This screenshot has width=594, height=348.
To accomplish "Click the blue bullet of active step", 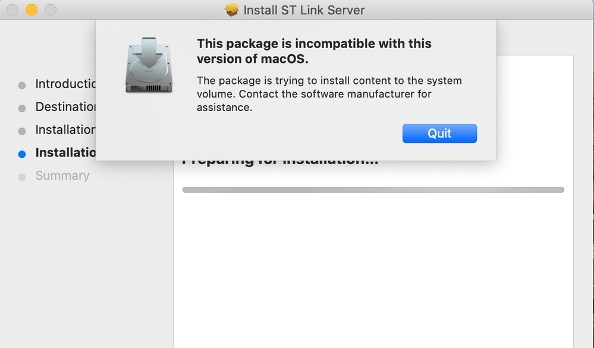I will (x=22, y=154).
